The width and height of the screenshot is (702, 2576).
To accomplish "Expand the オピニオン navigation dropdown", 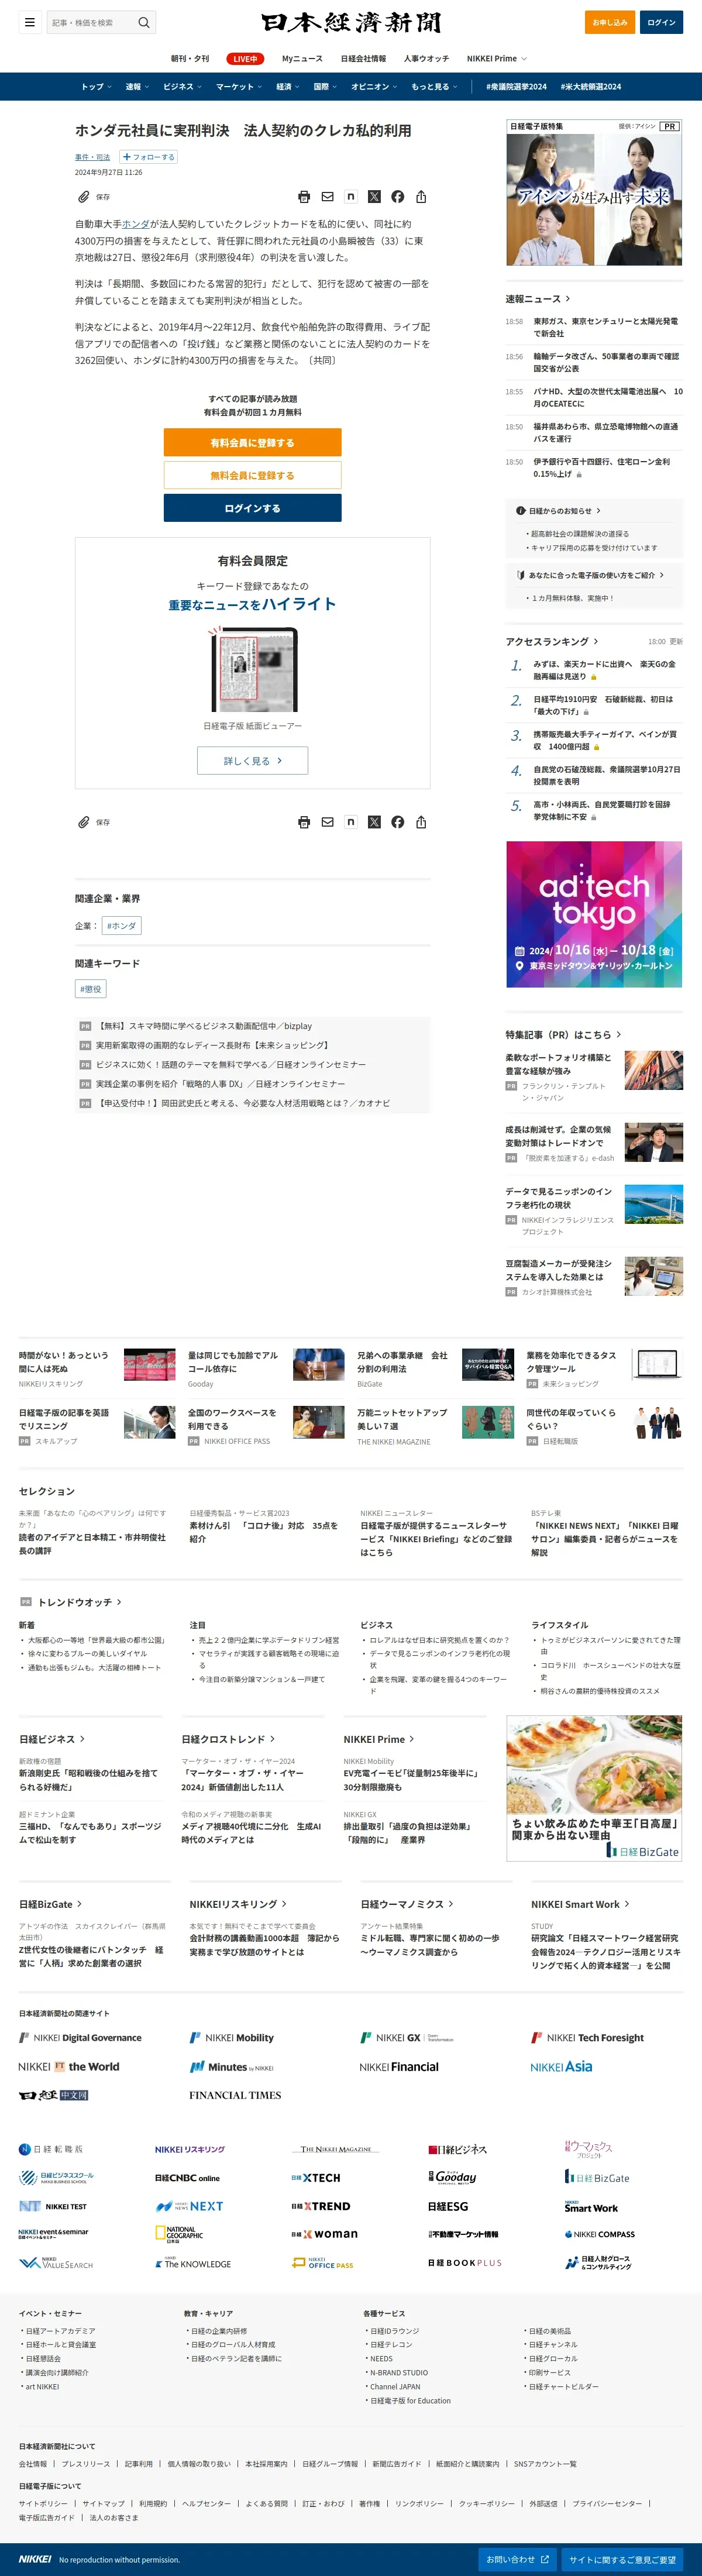I will pyautogui.click(x=374, y=87).
